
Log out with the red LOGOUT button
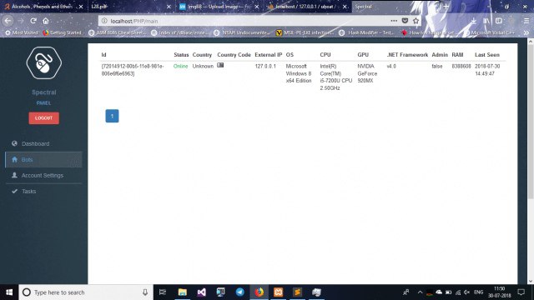pyautogui.click(x=44, y=118)
